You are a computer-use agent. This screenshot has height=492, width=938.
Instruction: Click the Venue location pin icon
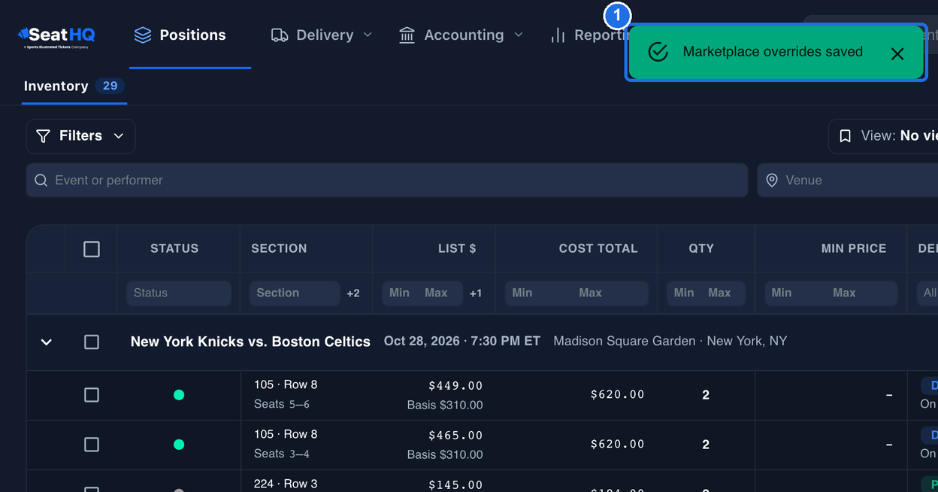(x=772, y=181)
